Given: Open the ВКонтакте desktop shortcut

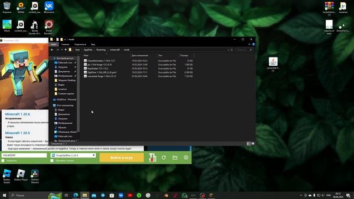Looking at the screenshot, I should pyautogui.click(x=49, y=7).
